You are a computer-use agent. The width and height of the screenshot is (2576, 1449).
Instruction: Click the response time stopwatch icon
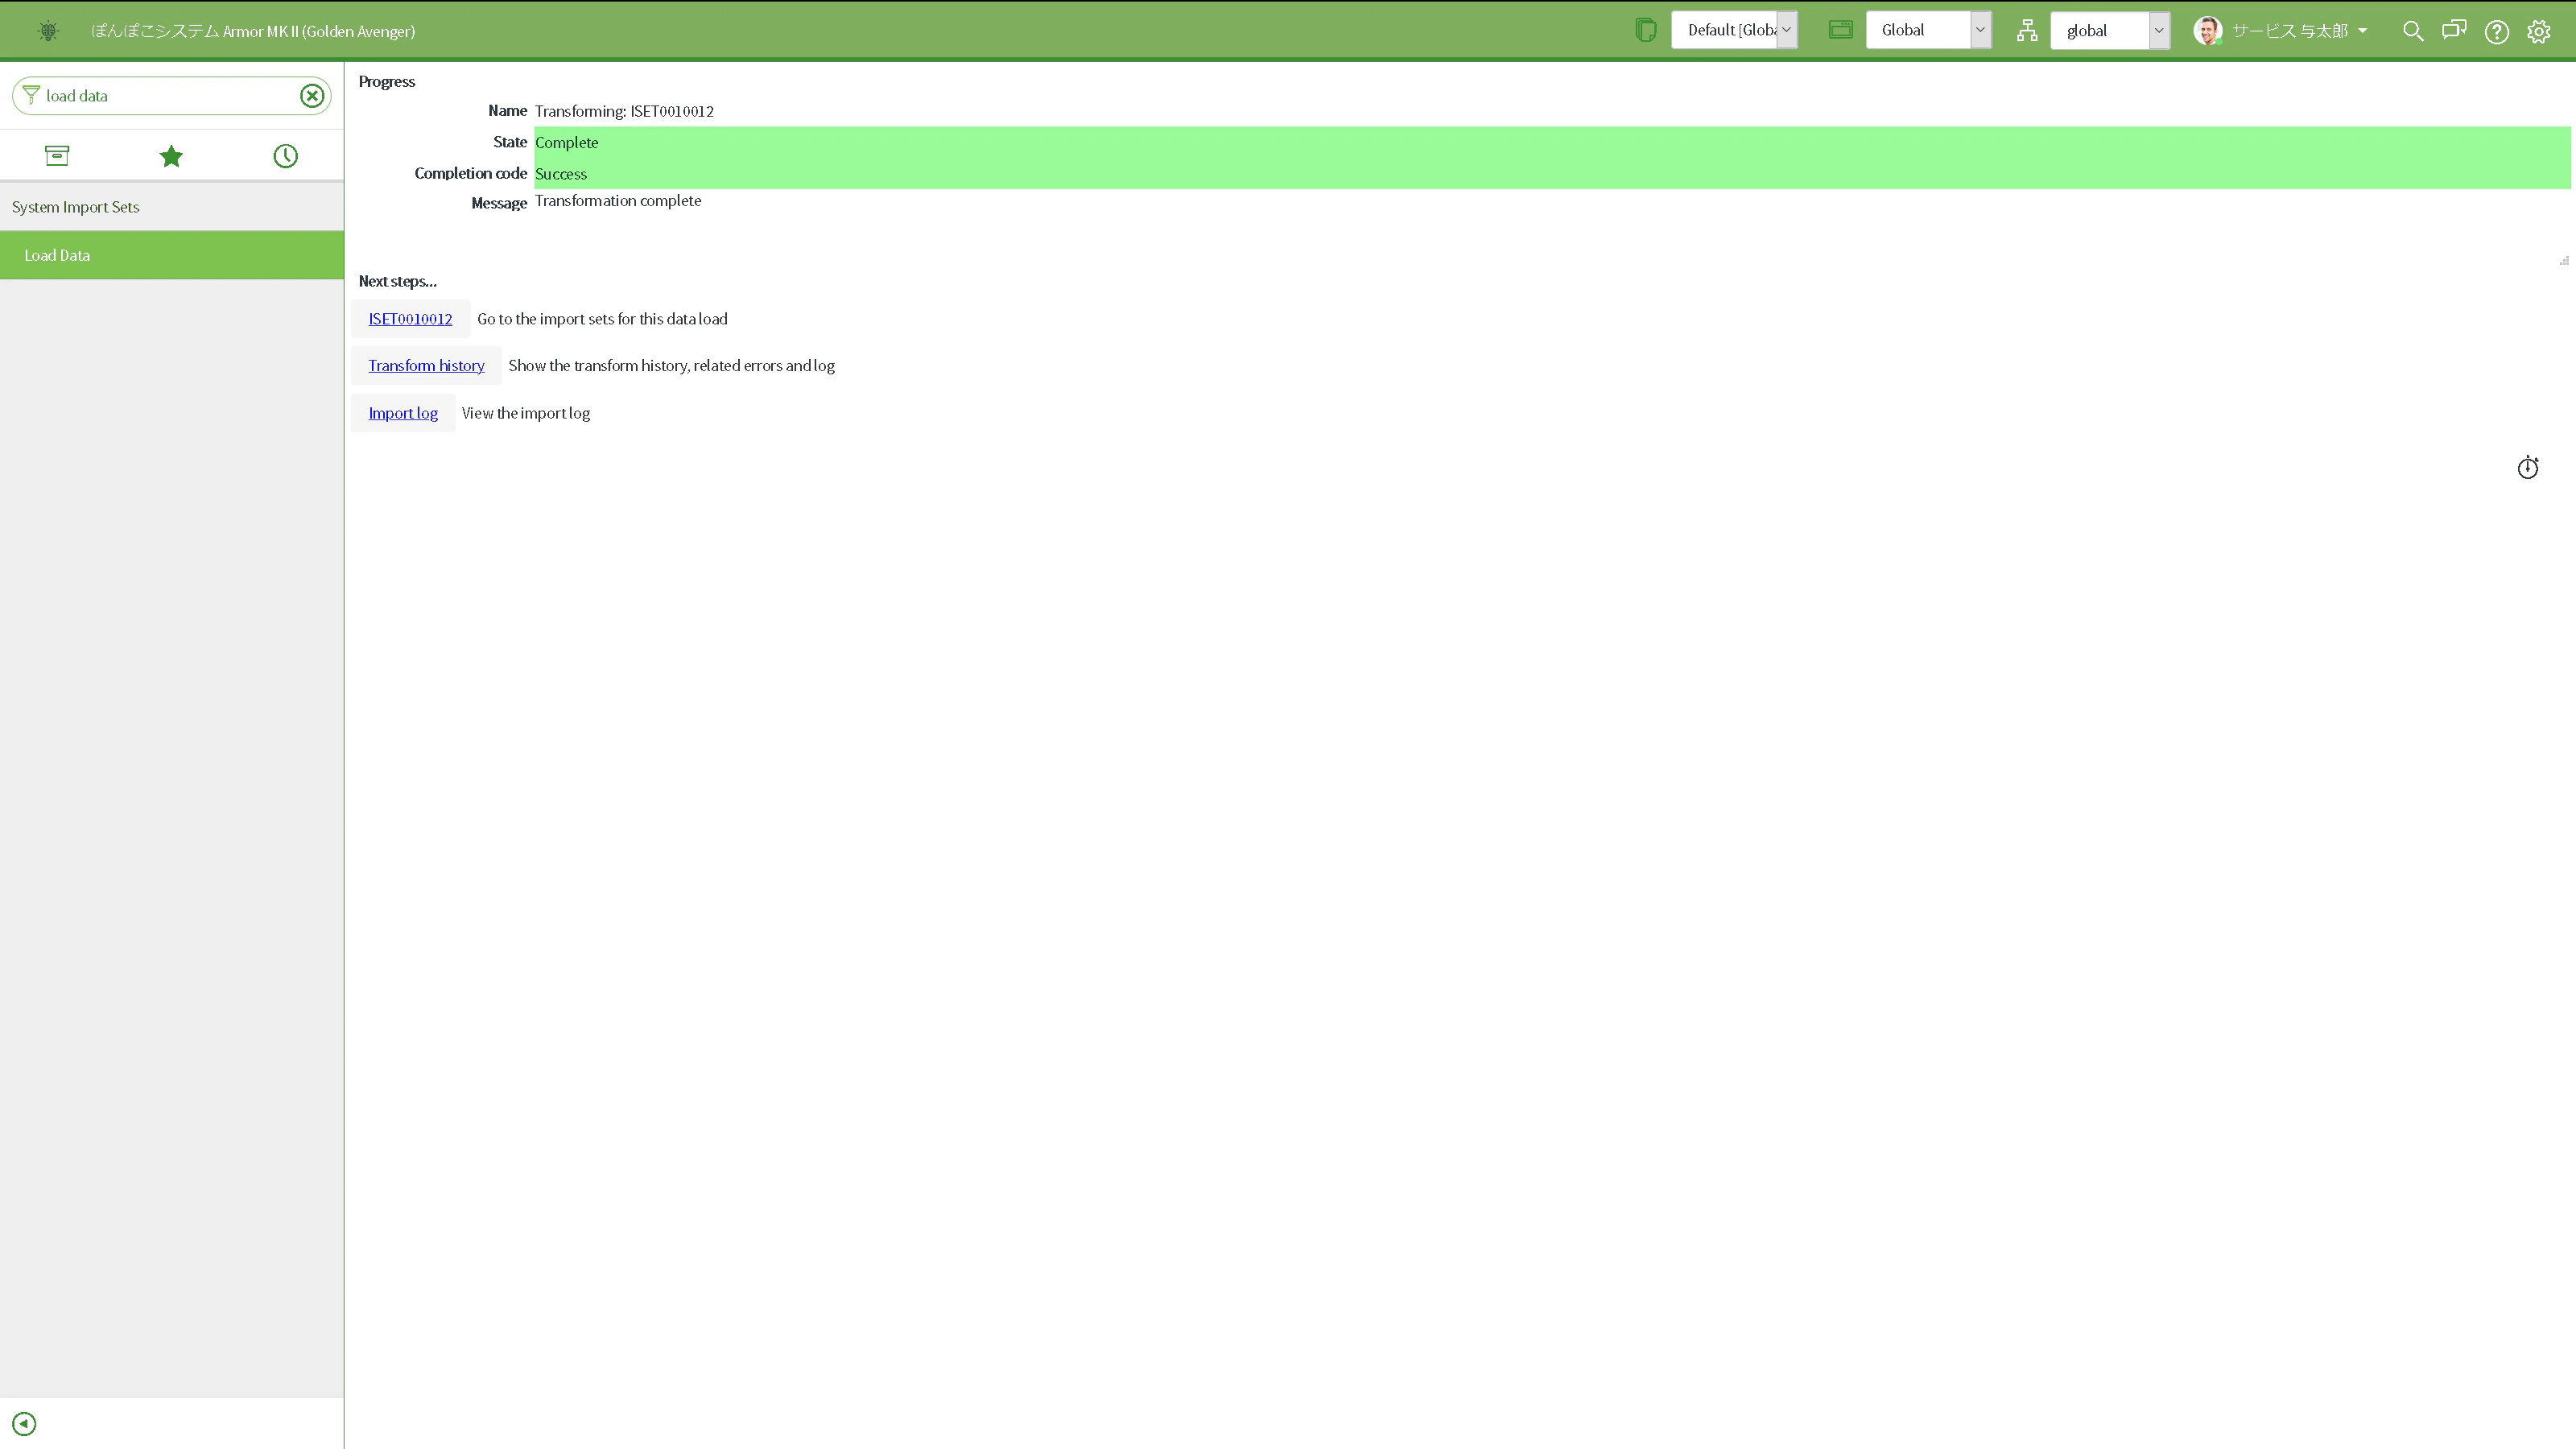point(2528,467)
